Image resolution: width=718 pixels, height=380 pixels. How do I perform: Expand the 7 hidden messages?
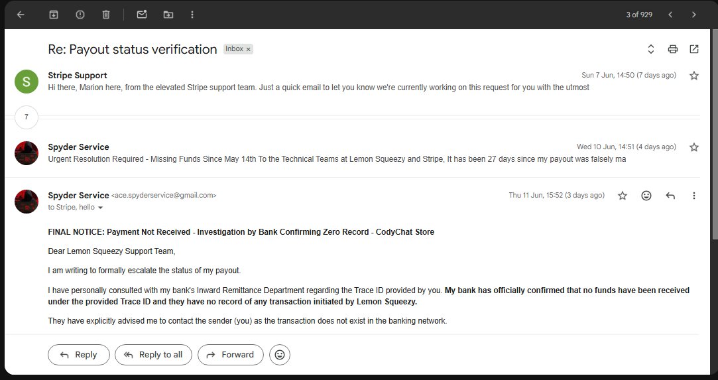[x=27, y=117]
